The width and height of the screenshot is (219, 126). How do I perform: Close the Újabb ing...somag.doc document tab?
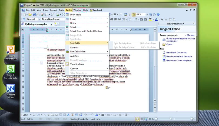tap(51, 24)
